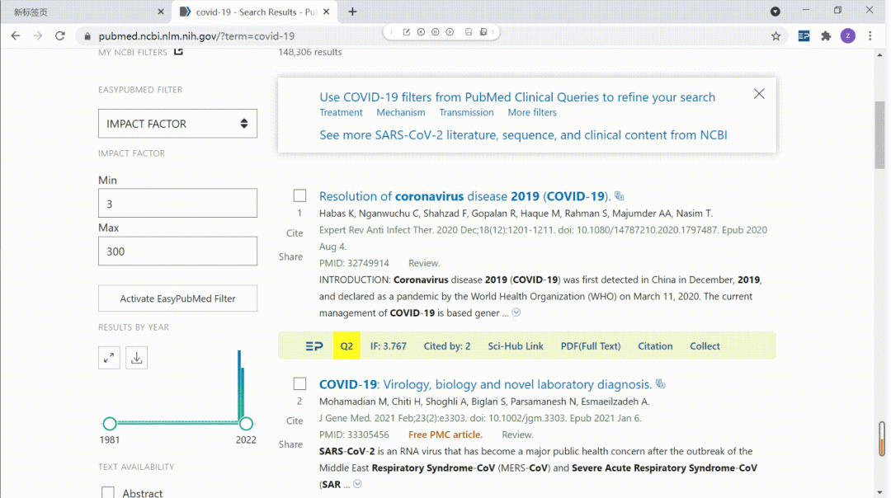The image size is (891, 498).
Task: Bookmark this page with the star icon
Action: (775, 36)
